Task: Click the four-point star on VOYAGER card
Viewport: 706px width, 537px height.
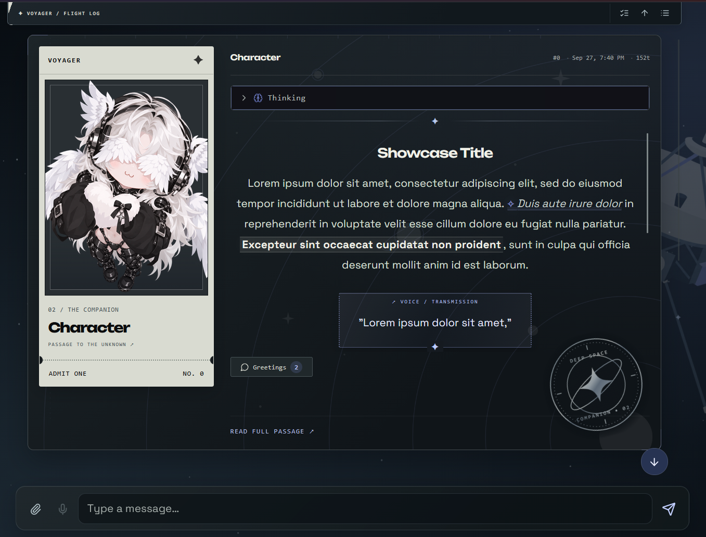Action: [198, 60]
